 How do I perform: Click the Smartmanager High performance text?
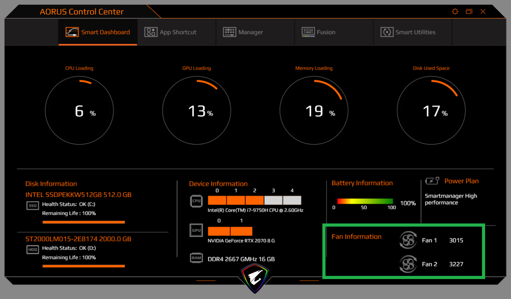[451, 199]
